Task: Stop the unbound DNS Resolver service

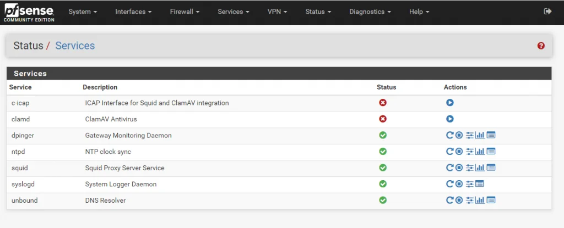Action: (459, 200)
